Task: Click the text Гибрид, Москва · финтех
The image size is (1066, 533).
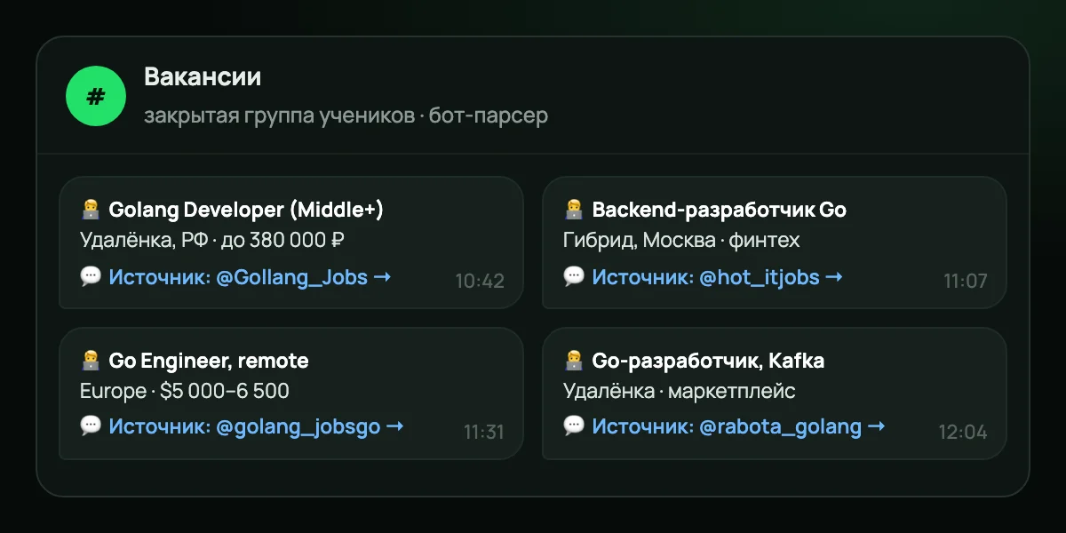Action: tap(681, 240)
